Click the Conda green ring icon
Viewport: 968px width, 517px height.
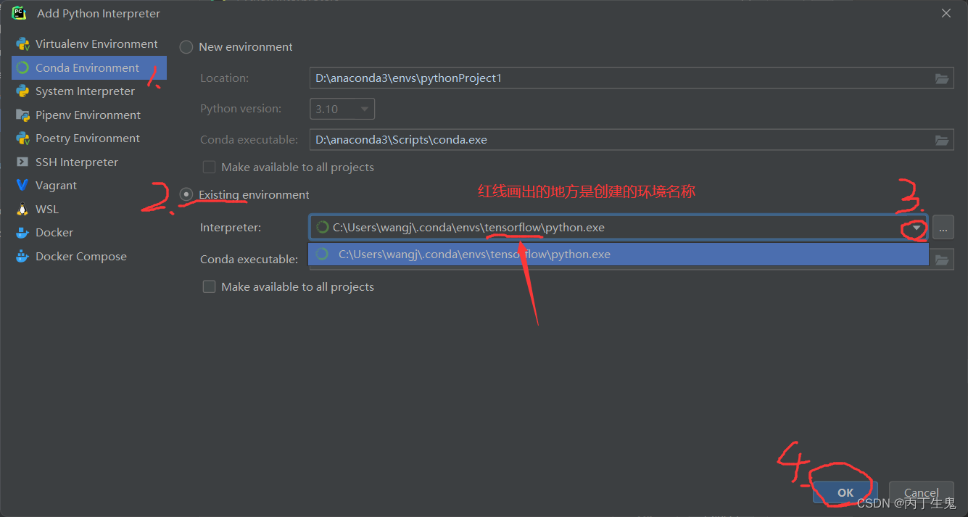22,68
